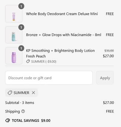The width and height of the screenshot is (121, 127).
Task: Select Bronze + Glow Drops with Niacinamide title
Action: 64,35
